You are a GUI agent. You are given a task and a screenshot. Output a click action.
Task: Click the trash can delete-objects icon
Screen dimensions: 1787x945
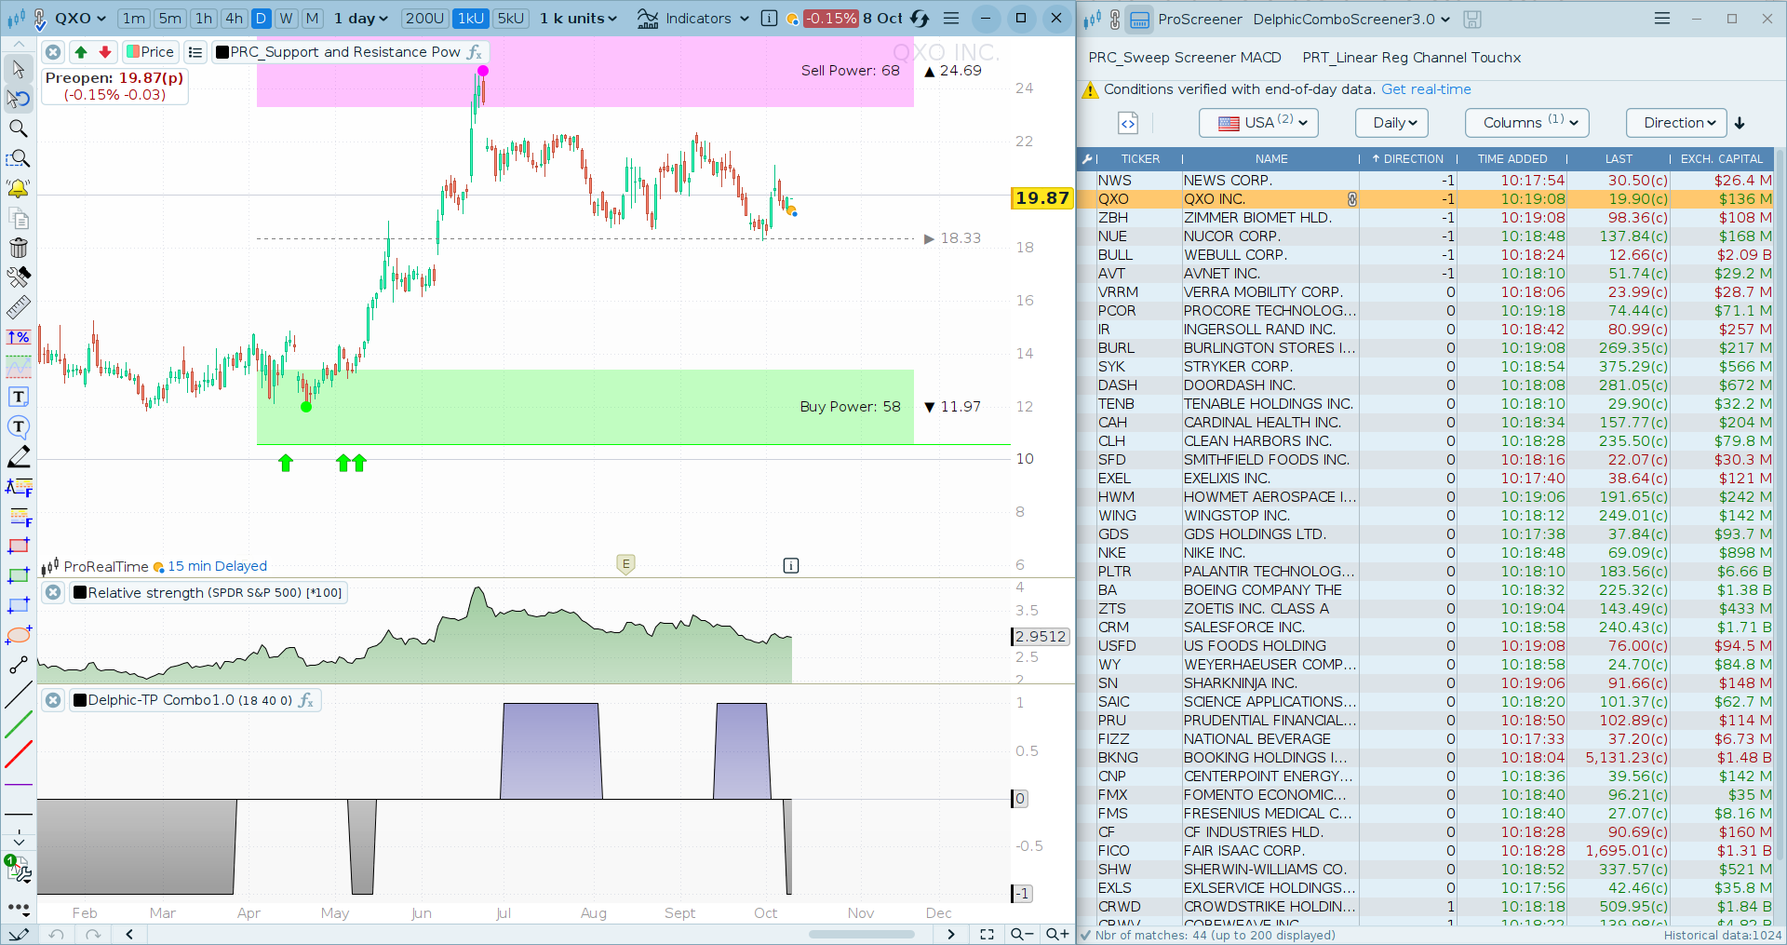[x=18, y=248]
